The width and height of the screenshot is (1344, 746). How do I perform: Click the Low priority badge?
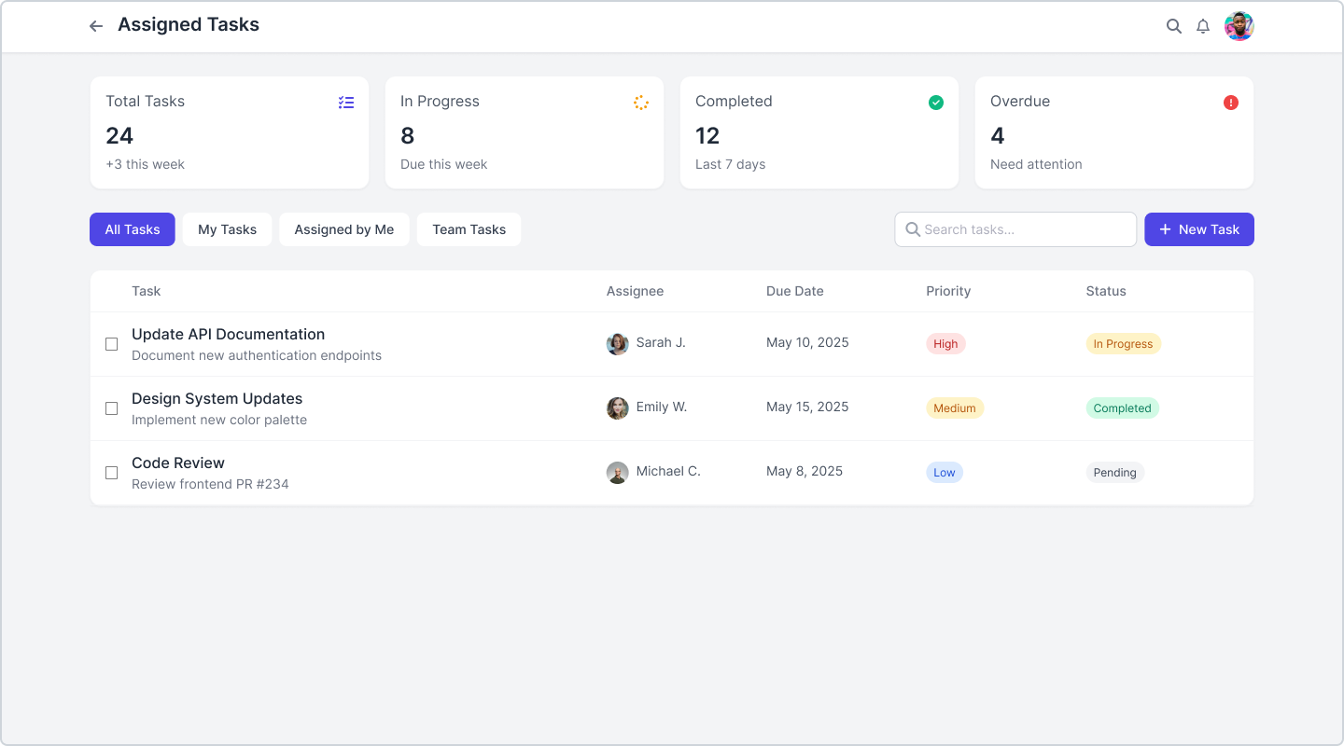(x=945, y=473)
